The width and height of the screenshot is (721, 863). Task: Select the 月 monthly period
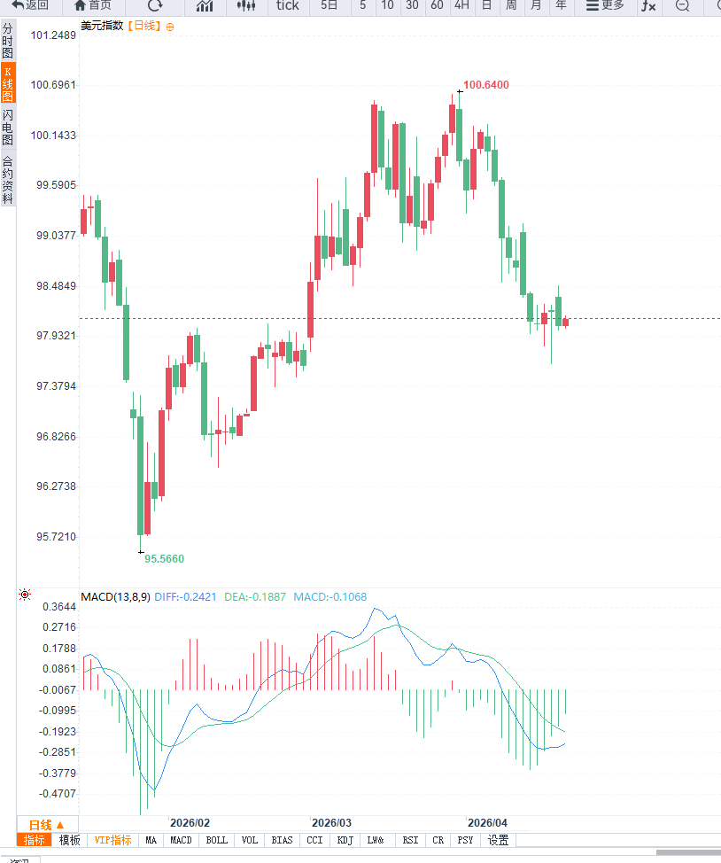pos(536,5)
